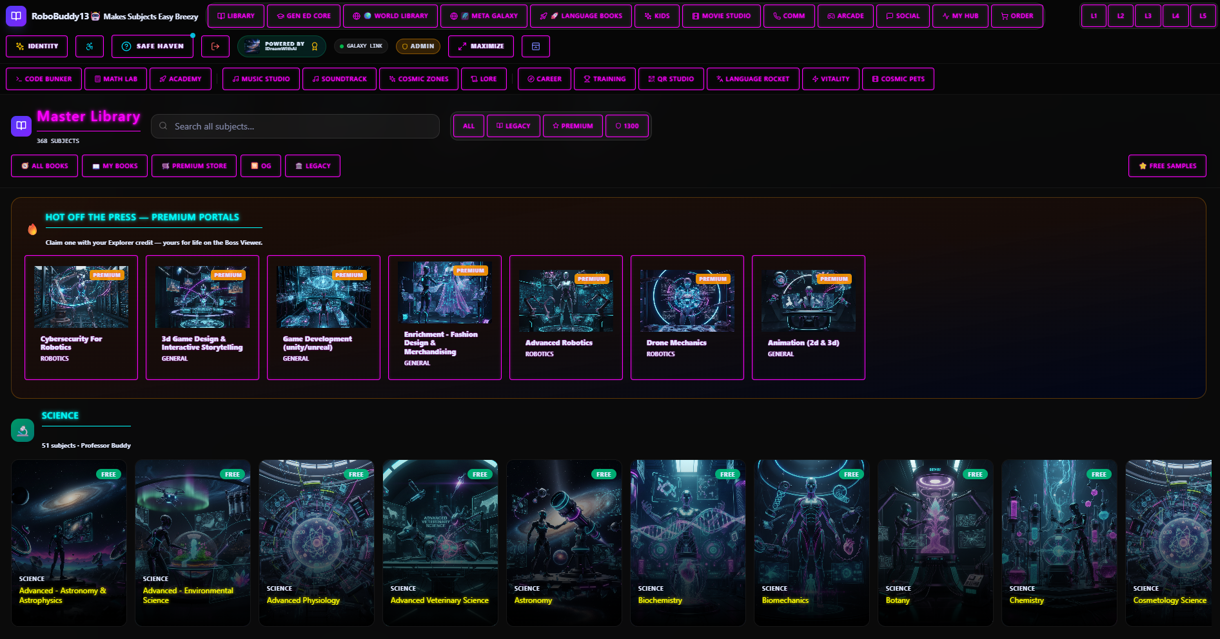
Task: Open Movie Studio
Action: (722, 16)
